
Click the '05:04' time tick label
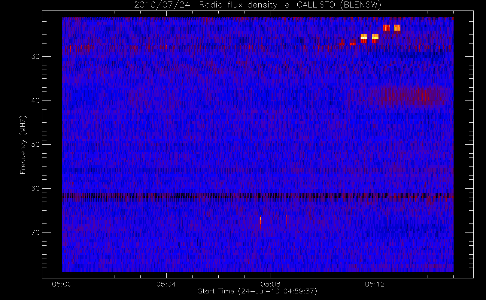[166, 284]
